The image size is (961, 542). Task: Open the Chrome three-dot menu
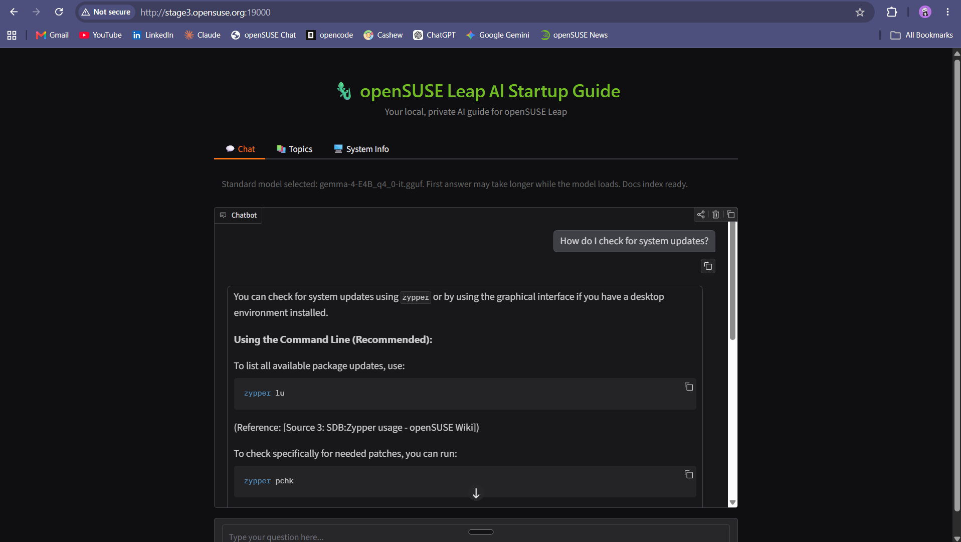947,12
